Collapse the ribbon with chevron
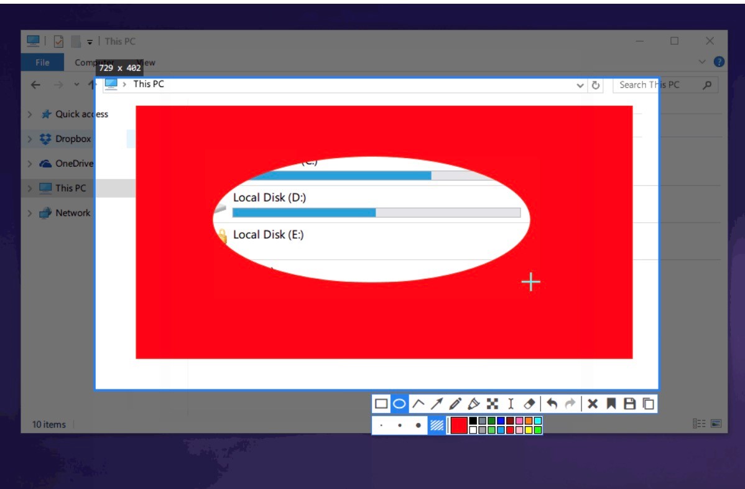Viewport: 745px width, 489px height. 702,62
